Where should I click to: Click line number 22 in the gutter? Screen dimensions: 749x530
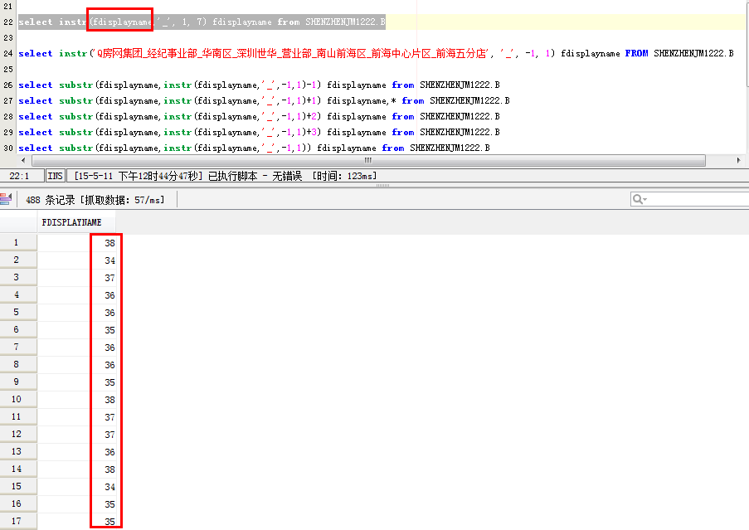pyautogui.click(x=8, y=22)
